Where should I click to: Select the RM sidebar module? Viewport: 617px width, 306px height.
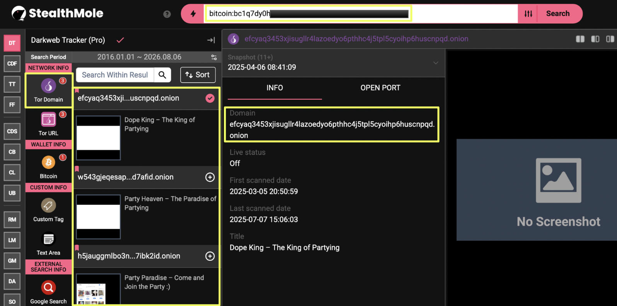coord(12,219)
